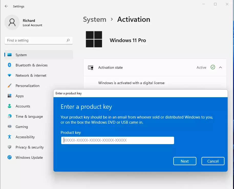This screenshot has height=189, width=234.
Task: Go to Bluetooth & devices settings label
Action: (x=31, y=65)
